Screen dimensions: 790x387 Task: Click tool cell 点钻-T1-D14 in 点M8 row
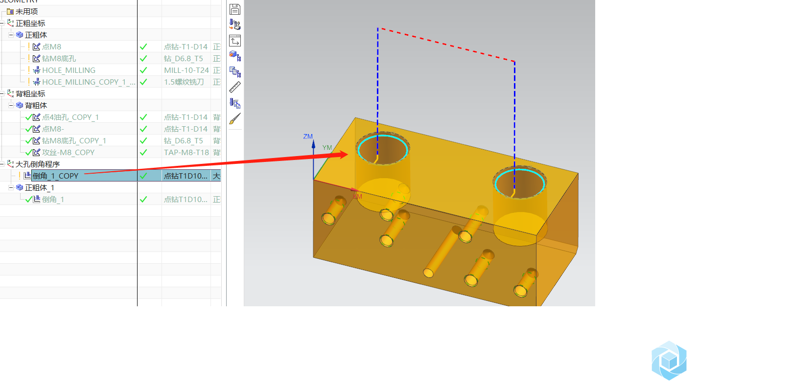tap(186, 46)
